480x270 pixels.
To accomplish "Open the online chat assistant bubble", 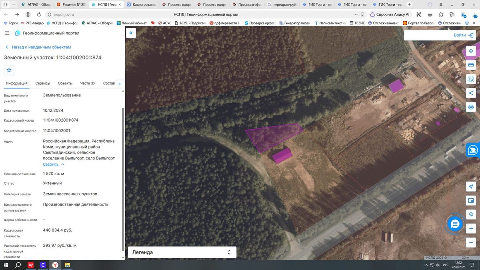I will pos(454,224).
